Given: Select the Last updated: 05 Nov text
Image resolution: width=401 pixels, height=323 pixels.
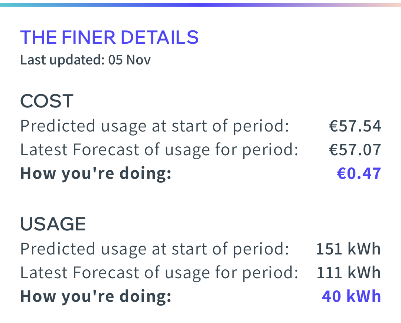Looking at the screenshot, I should point(85,60).
